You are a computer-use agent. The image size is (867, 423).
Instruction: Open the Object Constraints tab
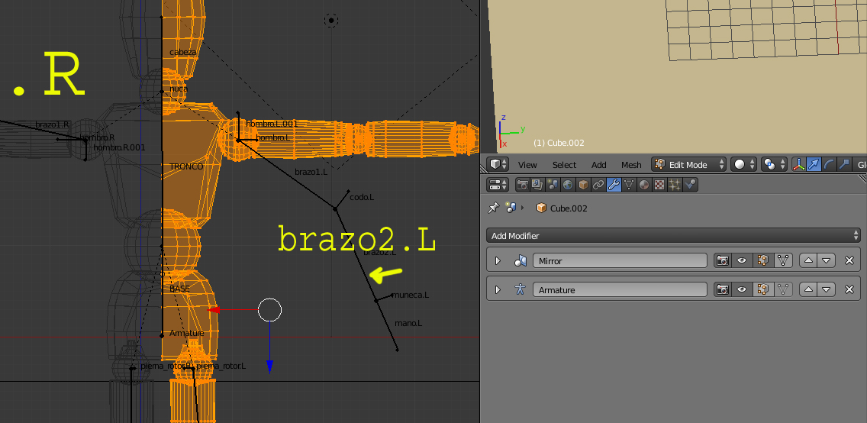click(x=598, y=185)
